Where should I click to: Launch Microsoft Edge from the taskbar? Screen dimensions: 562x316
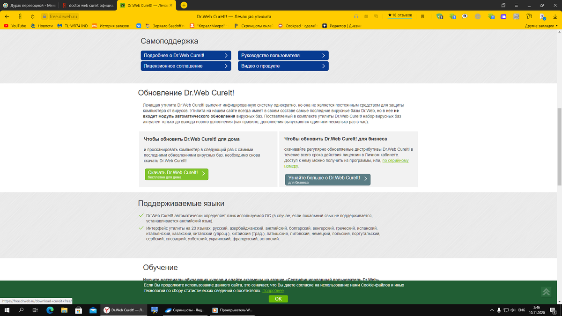coord(50,310)
